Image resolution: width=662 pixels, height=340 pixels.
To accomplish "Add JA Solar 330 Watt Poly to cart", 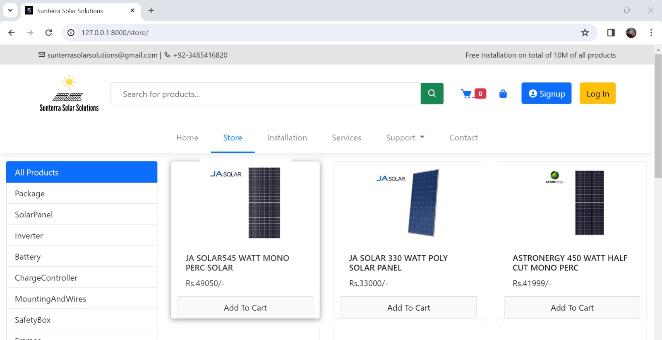I will (408, 308).
